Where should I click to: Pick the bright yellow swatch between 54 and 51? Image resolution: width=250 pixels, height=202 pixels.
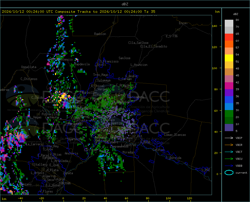click(x=229, y=58)
